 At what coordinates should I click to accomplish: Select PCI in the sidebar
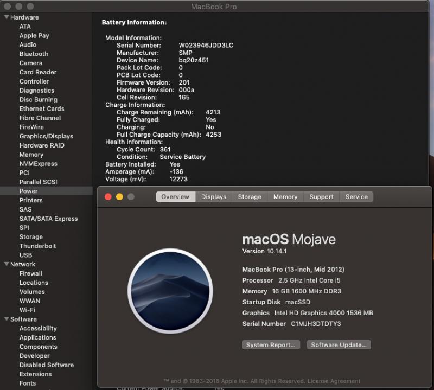coord(24,172)
